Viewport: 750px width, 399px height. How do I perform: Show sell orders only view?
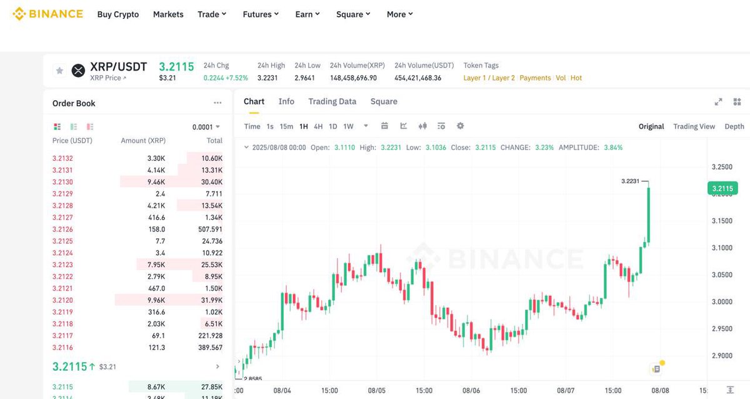point(90,126)
